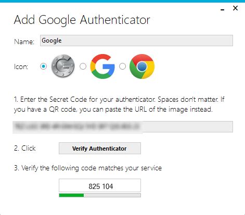Viewport: 245px width, 215px height.
Task: Choose the colorful Google G logo
Action: coord(102,66)
